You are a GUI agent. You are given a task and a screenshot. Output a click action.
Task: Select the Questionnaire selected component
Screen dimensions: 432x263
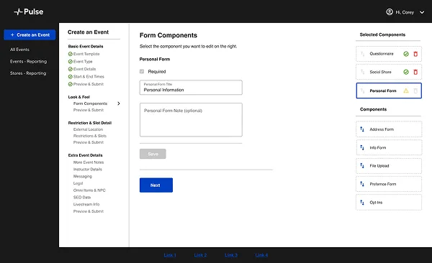(389, 54)
